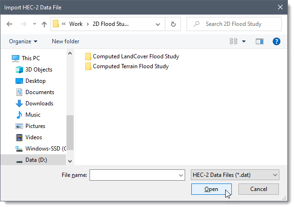The width and height of the screenshot is (294, 207).
Task: Select the Computed LandCover Flood Study folder
Action: 136,56
